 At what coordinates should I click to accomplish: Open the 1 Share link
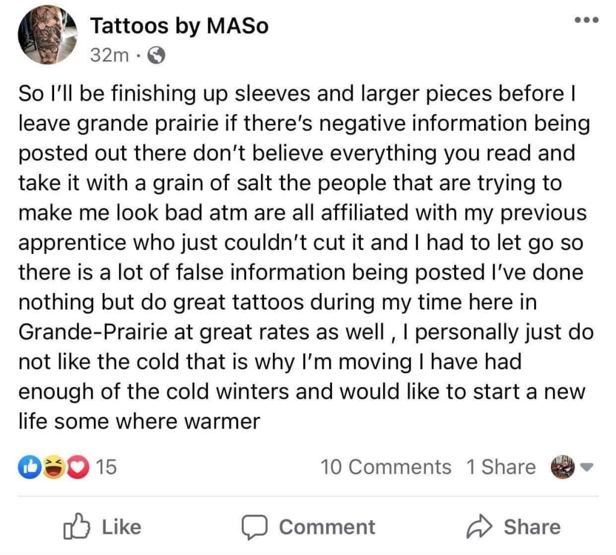coord(500,467)
